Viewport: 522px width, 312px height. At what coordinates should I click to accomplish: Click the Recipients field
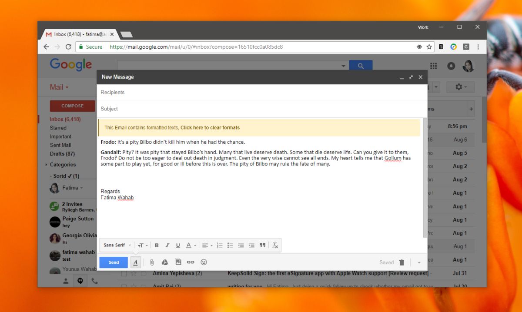pos(262,93)
